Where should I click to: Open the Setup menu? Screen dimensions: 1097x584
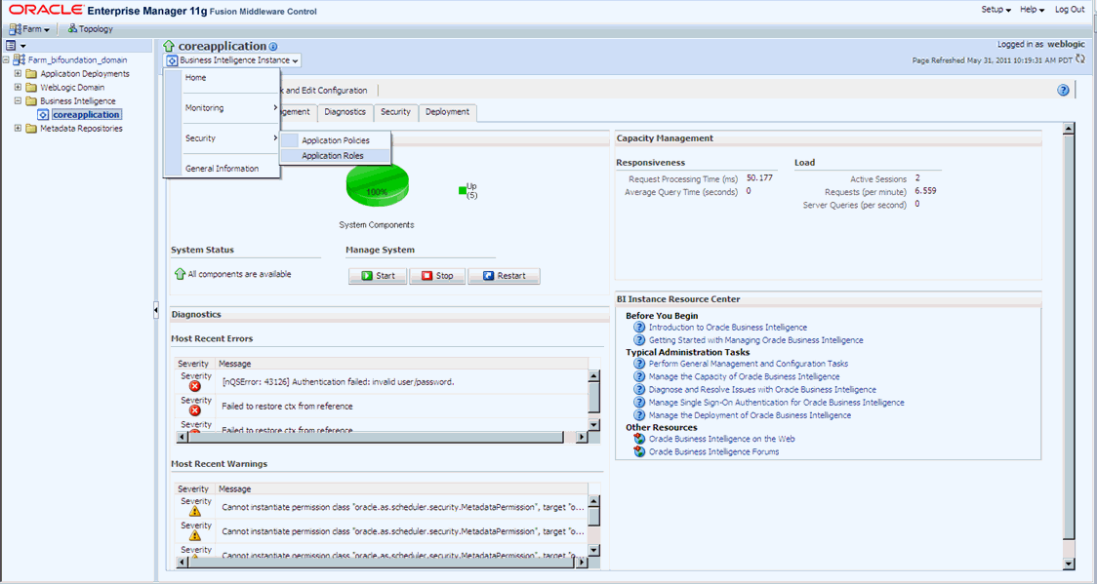click(x=996, y=10)
